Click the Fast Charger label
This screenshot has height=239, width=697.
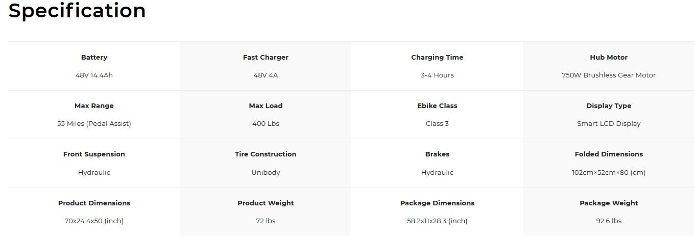[x=266, y=58]
